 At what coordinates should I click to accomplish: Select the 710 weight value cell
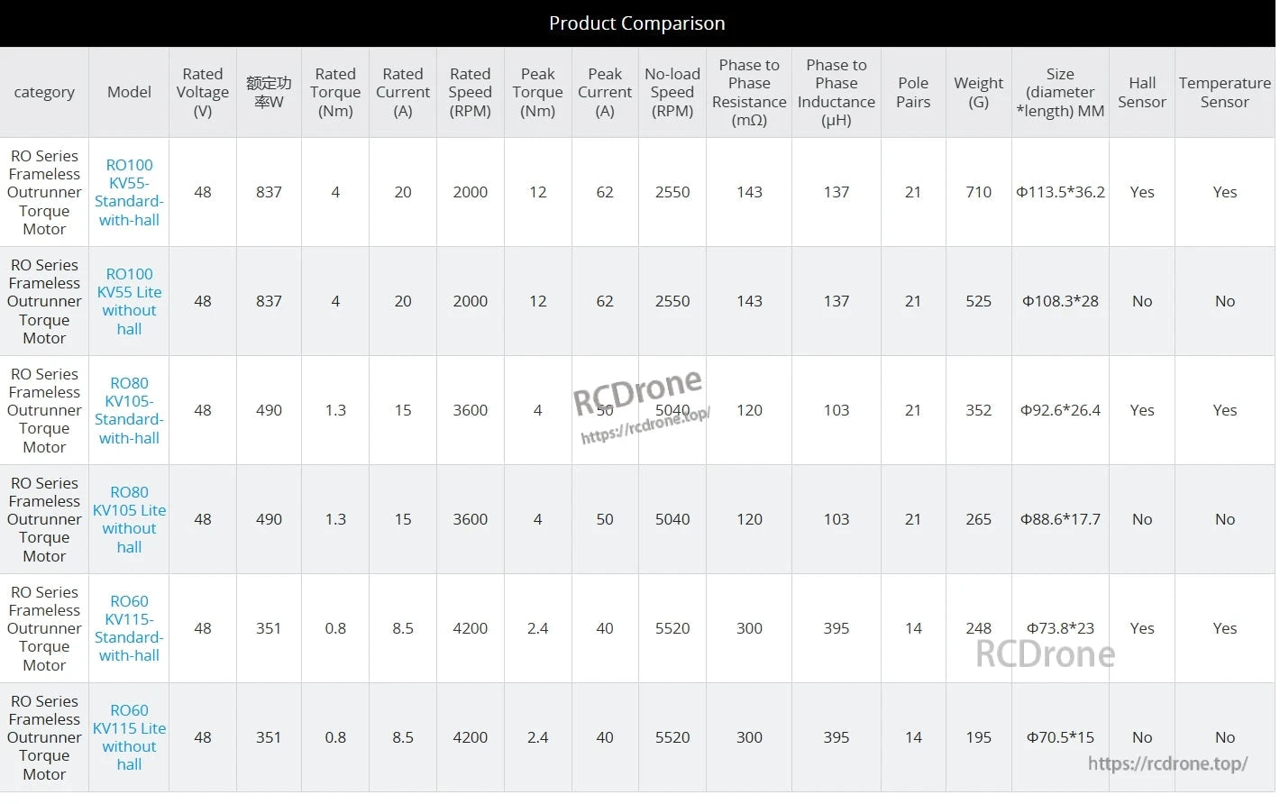click(978, 192)
